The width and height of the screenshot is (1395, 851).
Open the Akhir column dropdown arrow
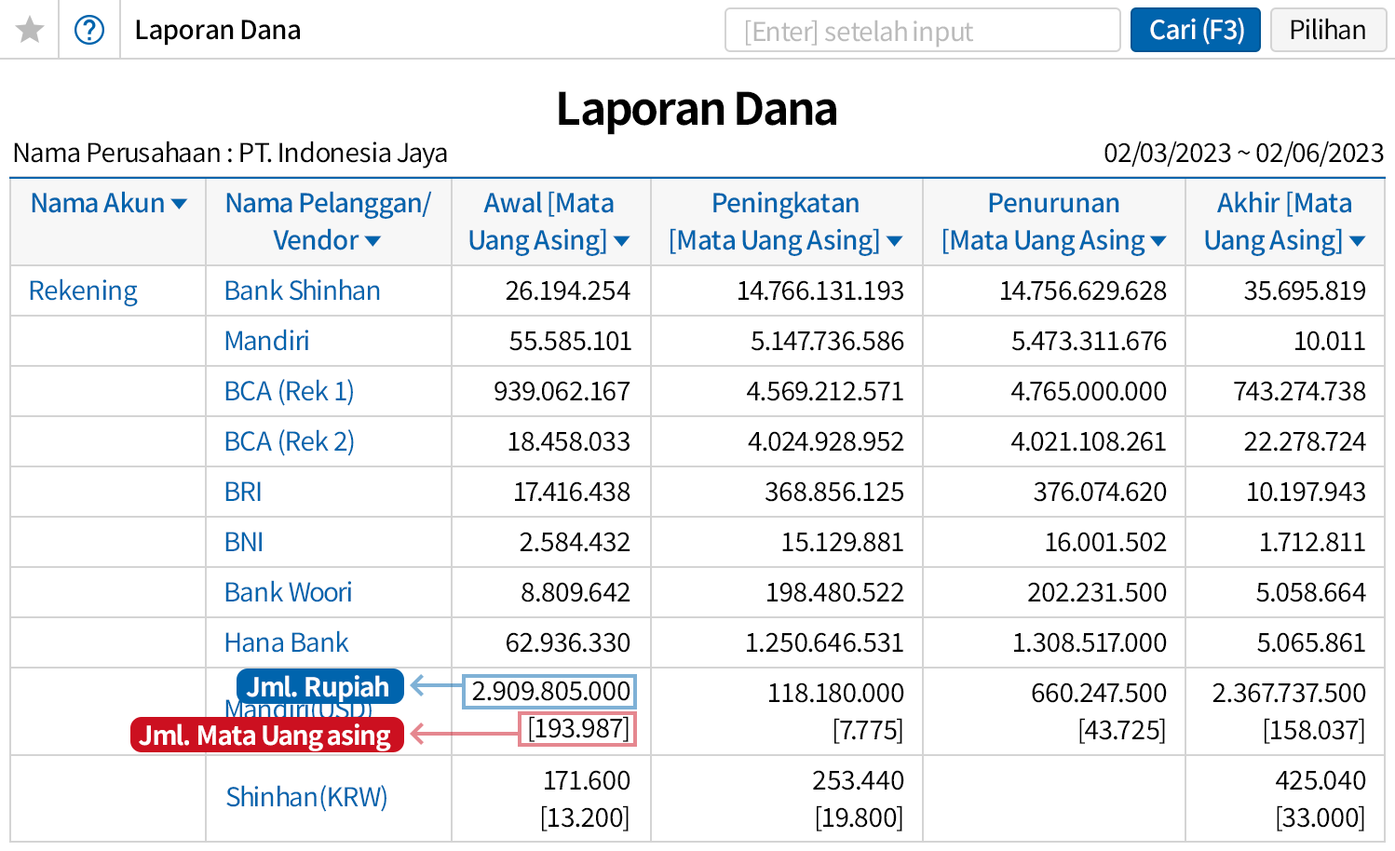(1357, 241)
